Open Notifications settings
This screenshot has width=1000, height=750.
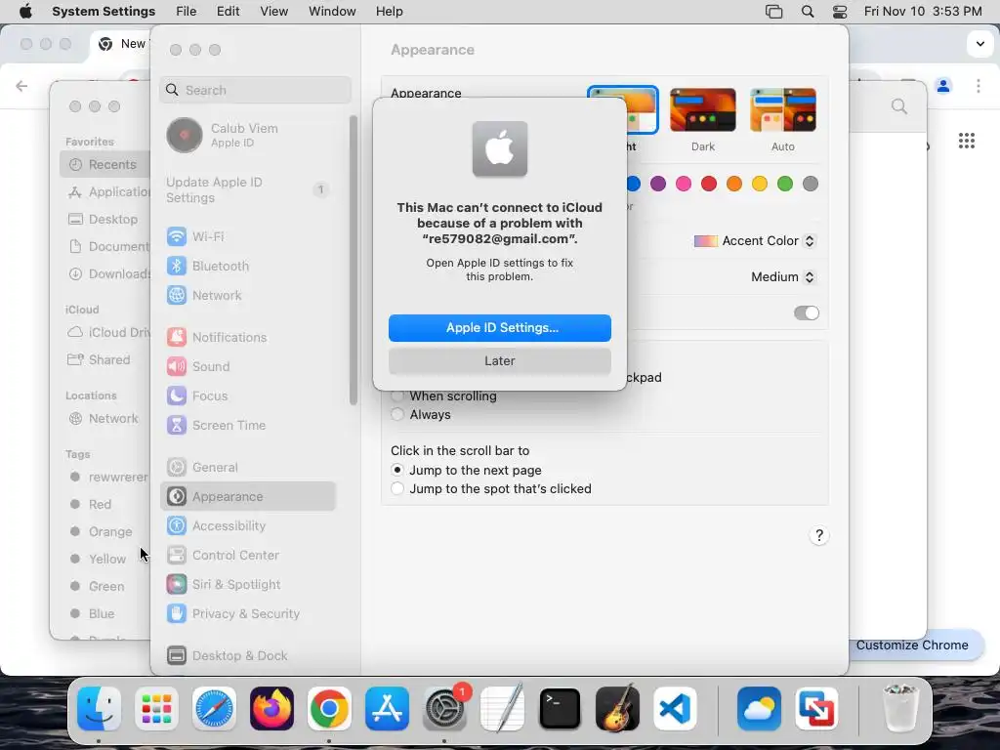[x=248, y=337]
